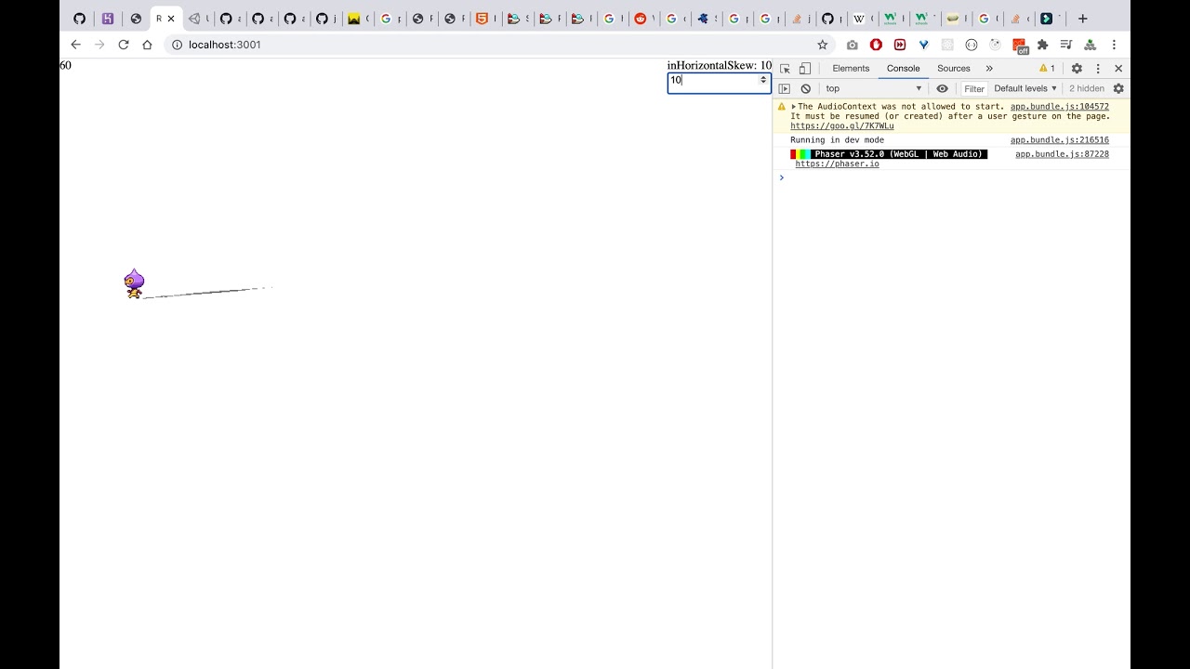
Task: Toggle the device toolbar icon
Action: pos(805,69)
